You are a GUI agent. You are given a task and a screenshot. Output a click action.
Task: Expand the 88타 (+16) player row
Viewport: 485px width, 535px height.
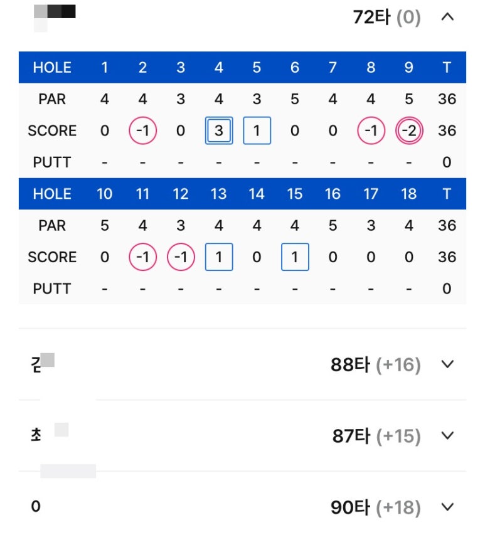point(242,364)
